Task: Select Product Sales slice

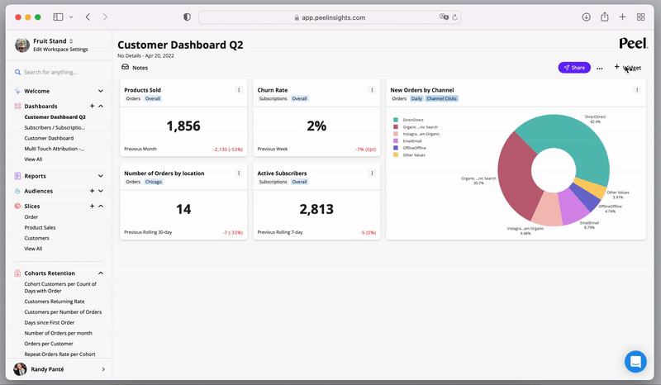Action: click(x=40, y=227)
